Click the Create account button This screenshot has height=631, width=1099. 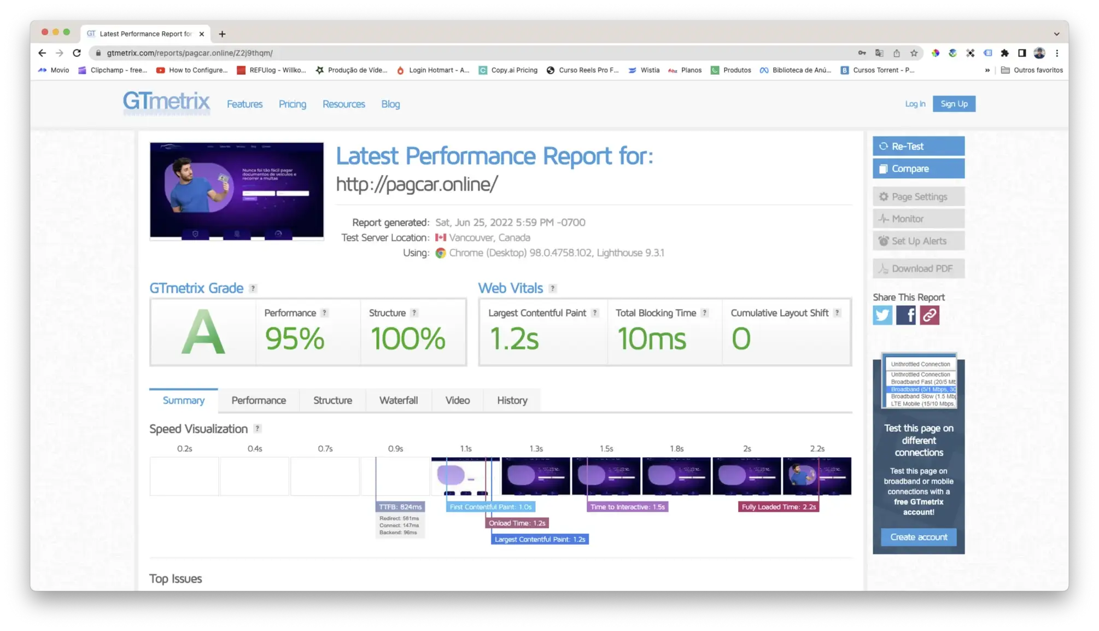click(x=919, y=537)
